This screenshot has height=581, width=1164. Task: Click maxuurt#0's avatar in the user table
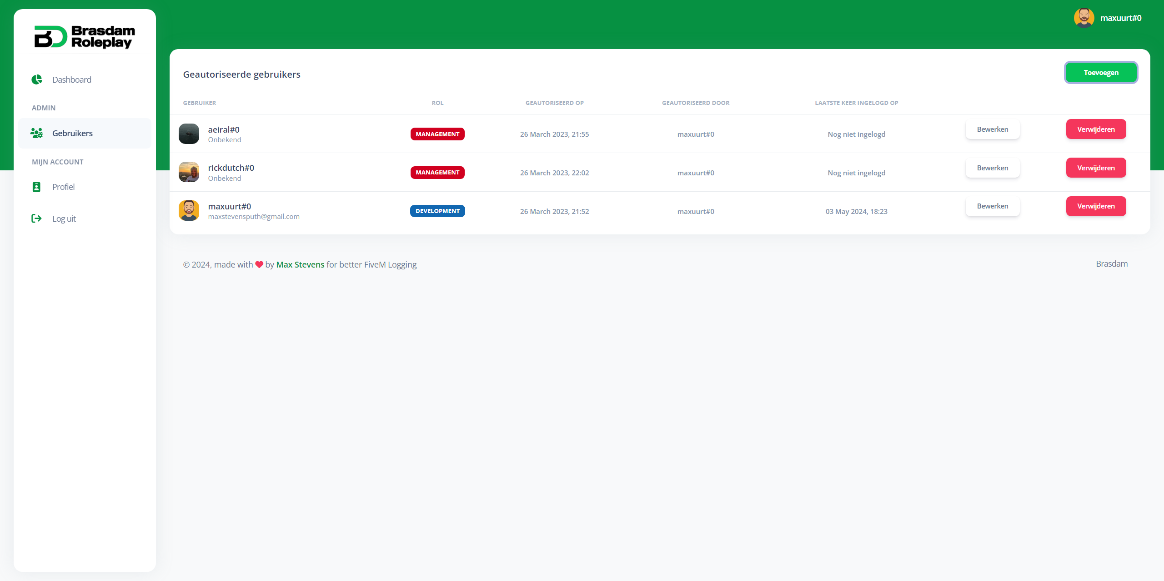[189, 211]
